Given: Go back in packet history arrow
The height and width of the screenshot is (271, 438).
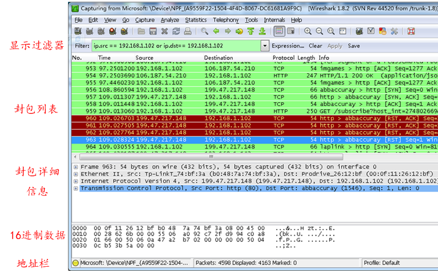Looking at the screenshot, I should (216, 31).
